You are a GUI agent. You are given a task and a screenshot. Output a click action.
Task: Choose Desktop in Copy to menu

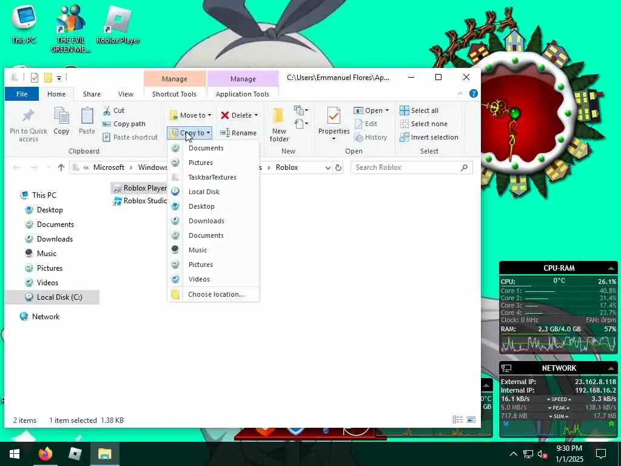click(x=213, y=206)
